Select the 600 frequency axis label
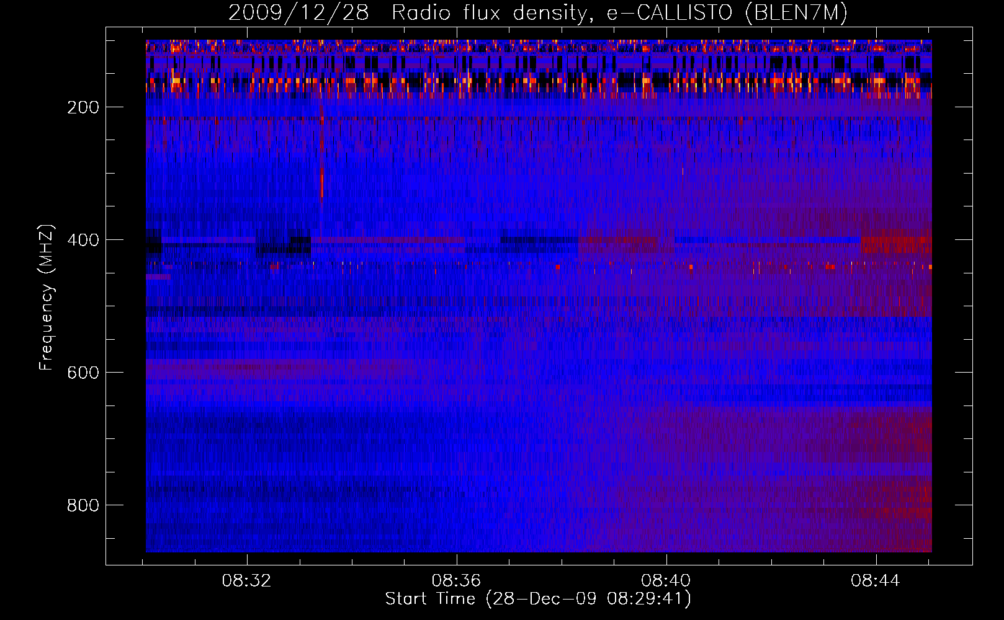 click(83, 373)
